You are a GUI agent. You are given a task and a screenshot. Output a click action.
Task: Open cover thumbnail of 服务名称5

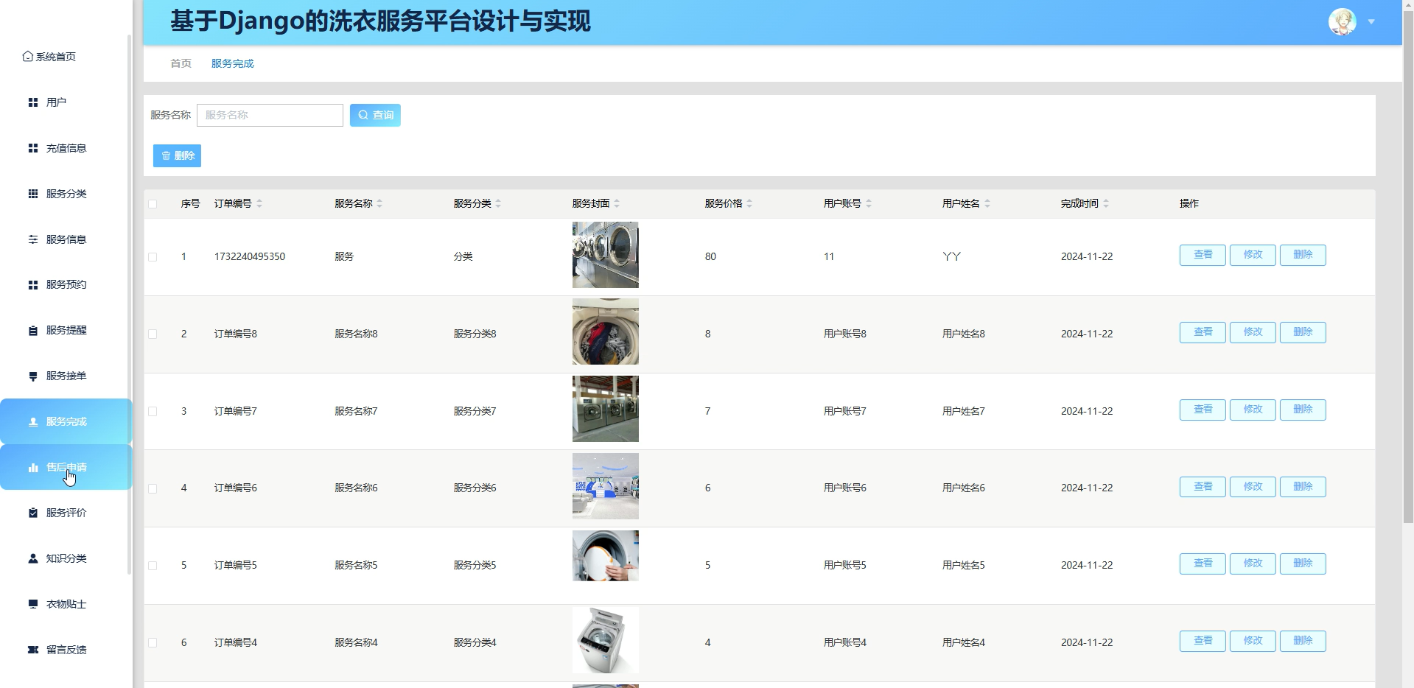pyautogui.click(x=606, y=556)
